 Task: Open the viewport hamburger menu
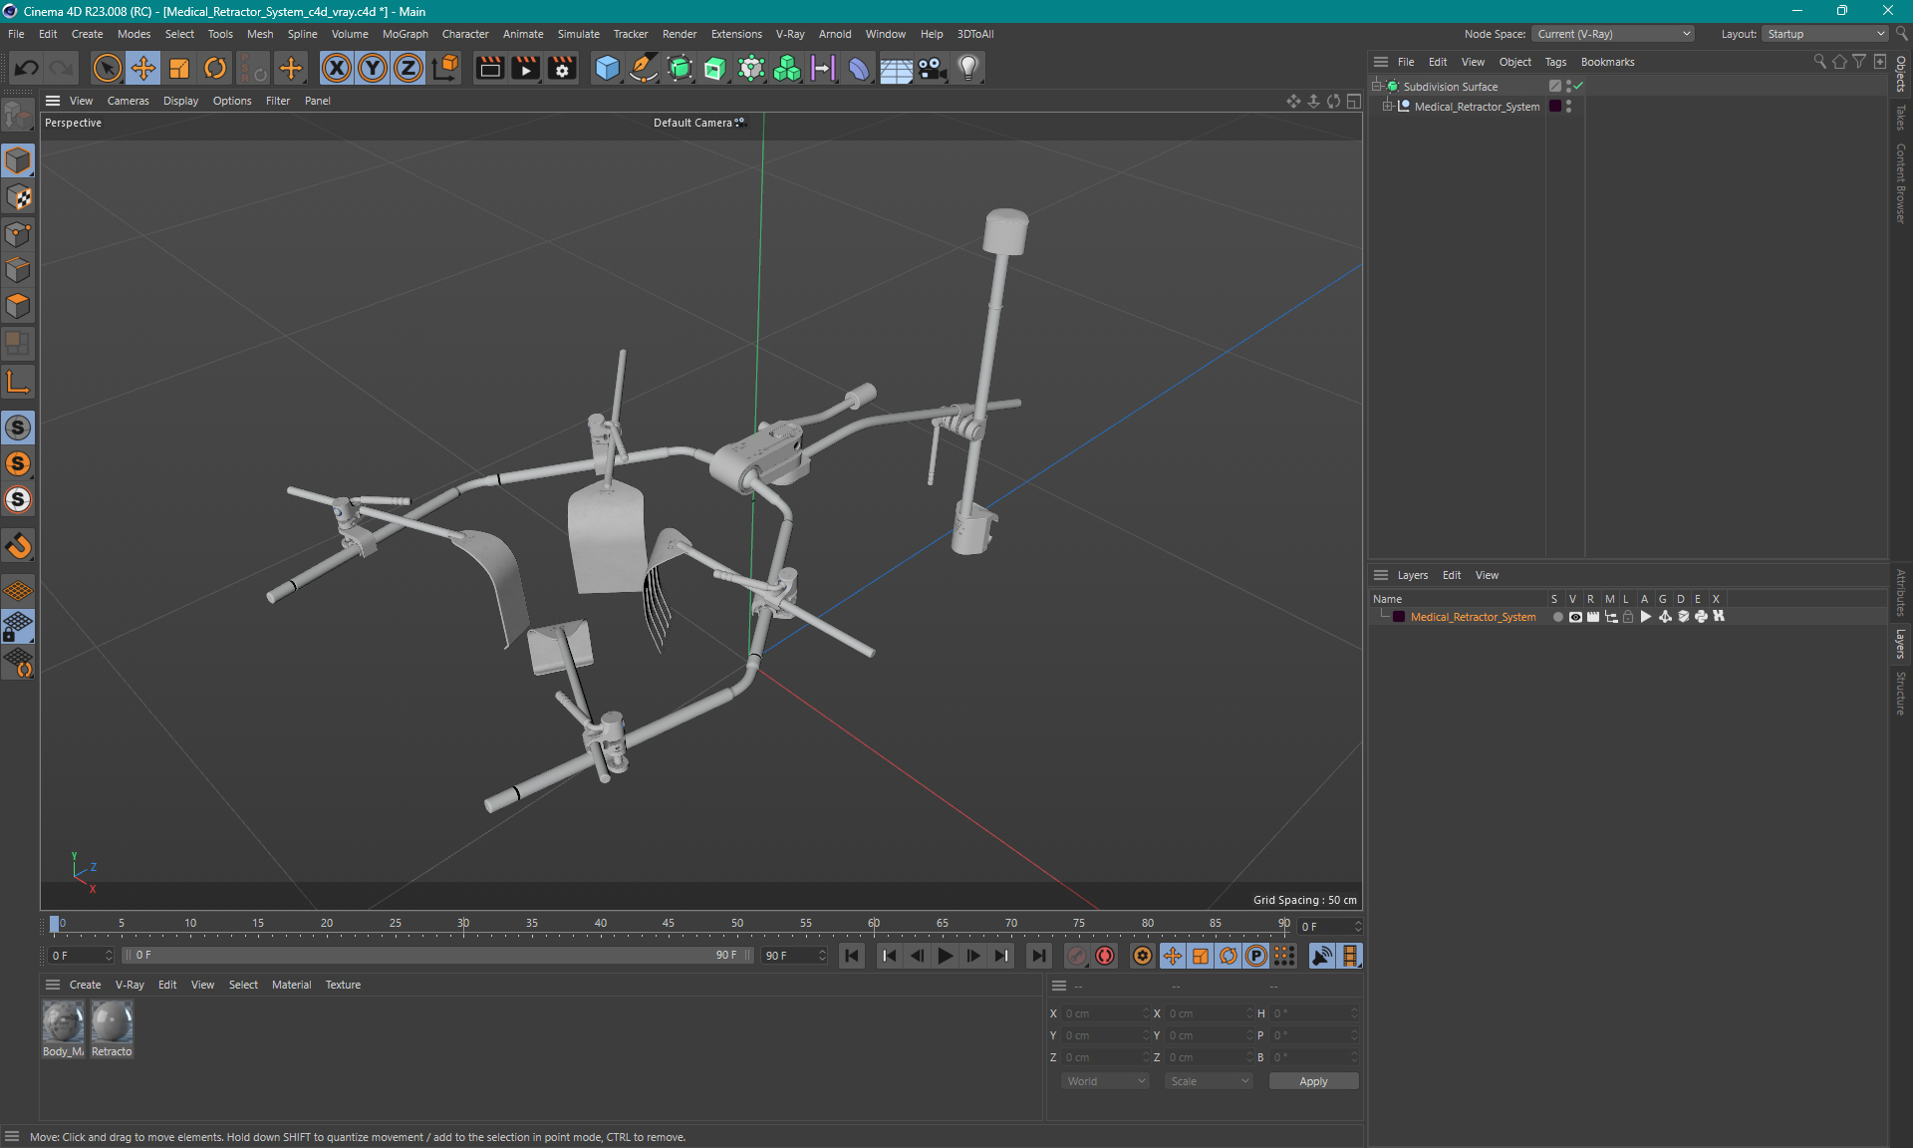pyautogui.click(x=53, y=101)
